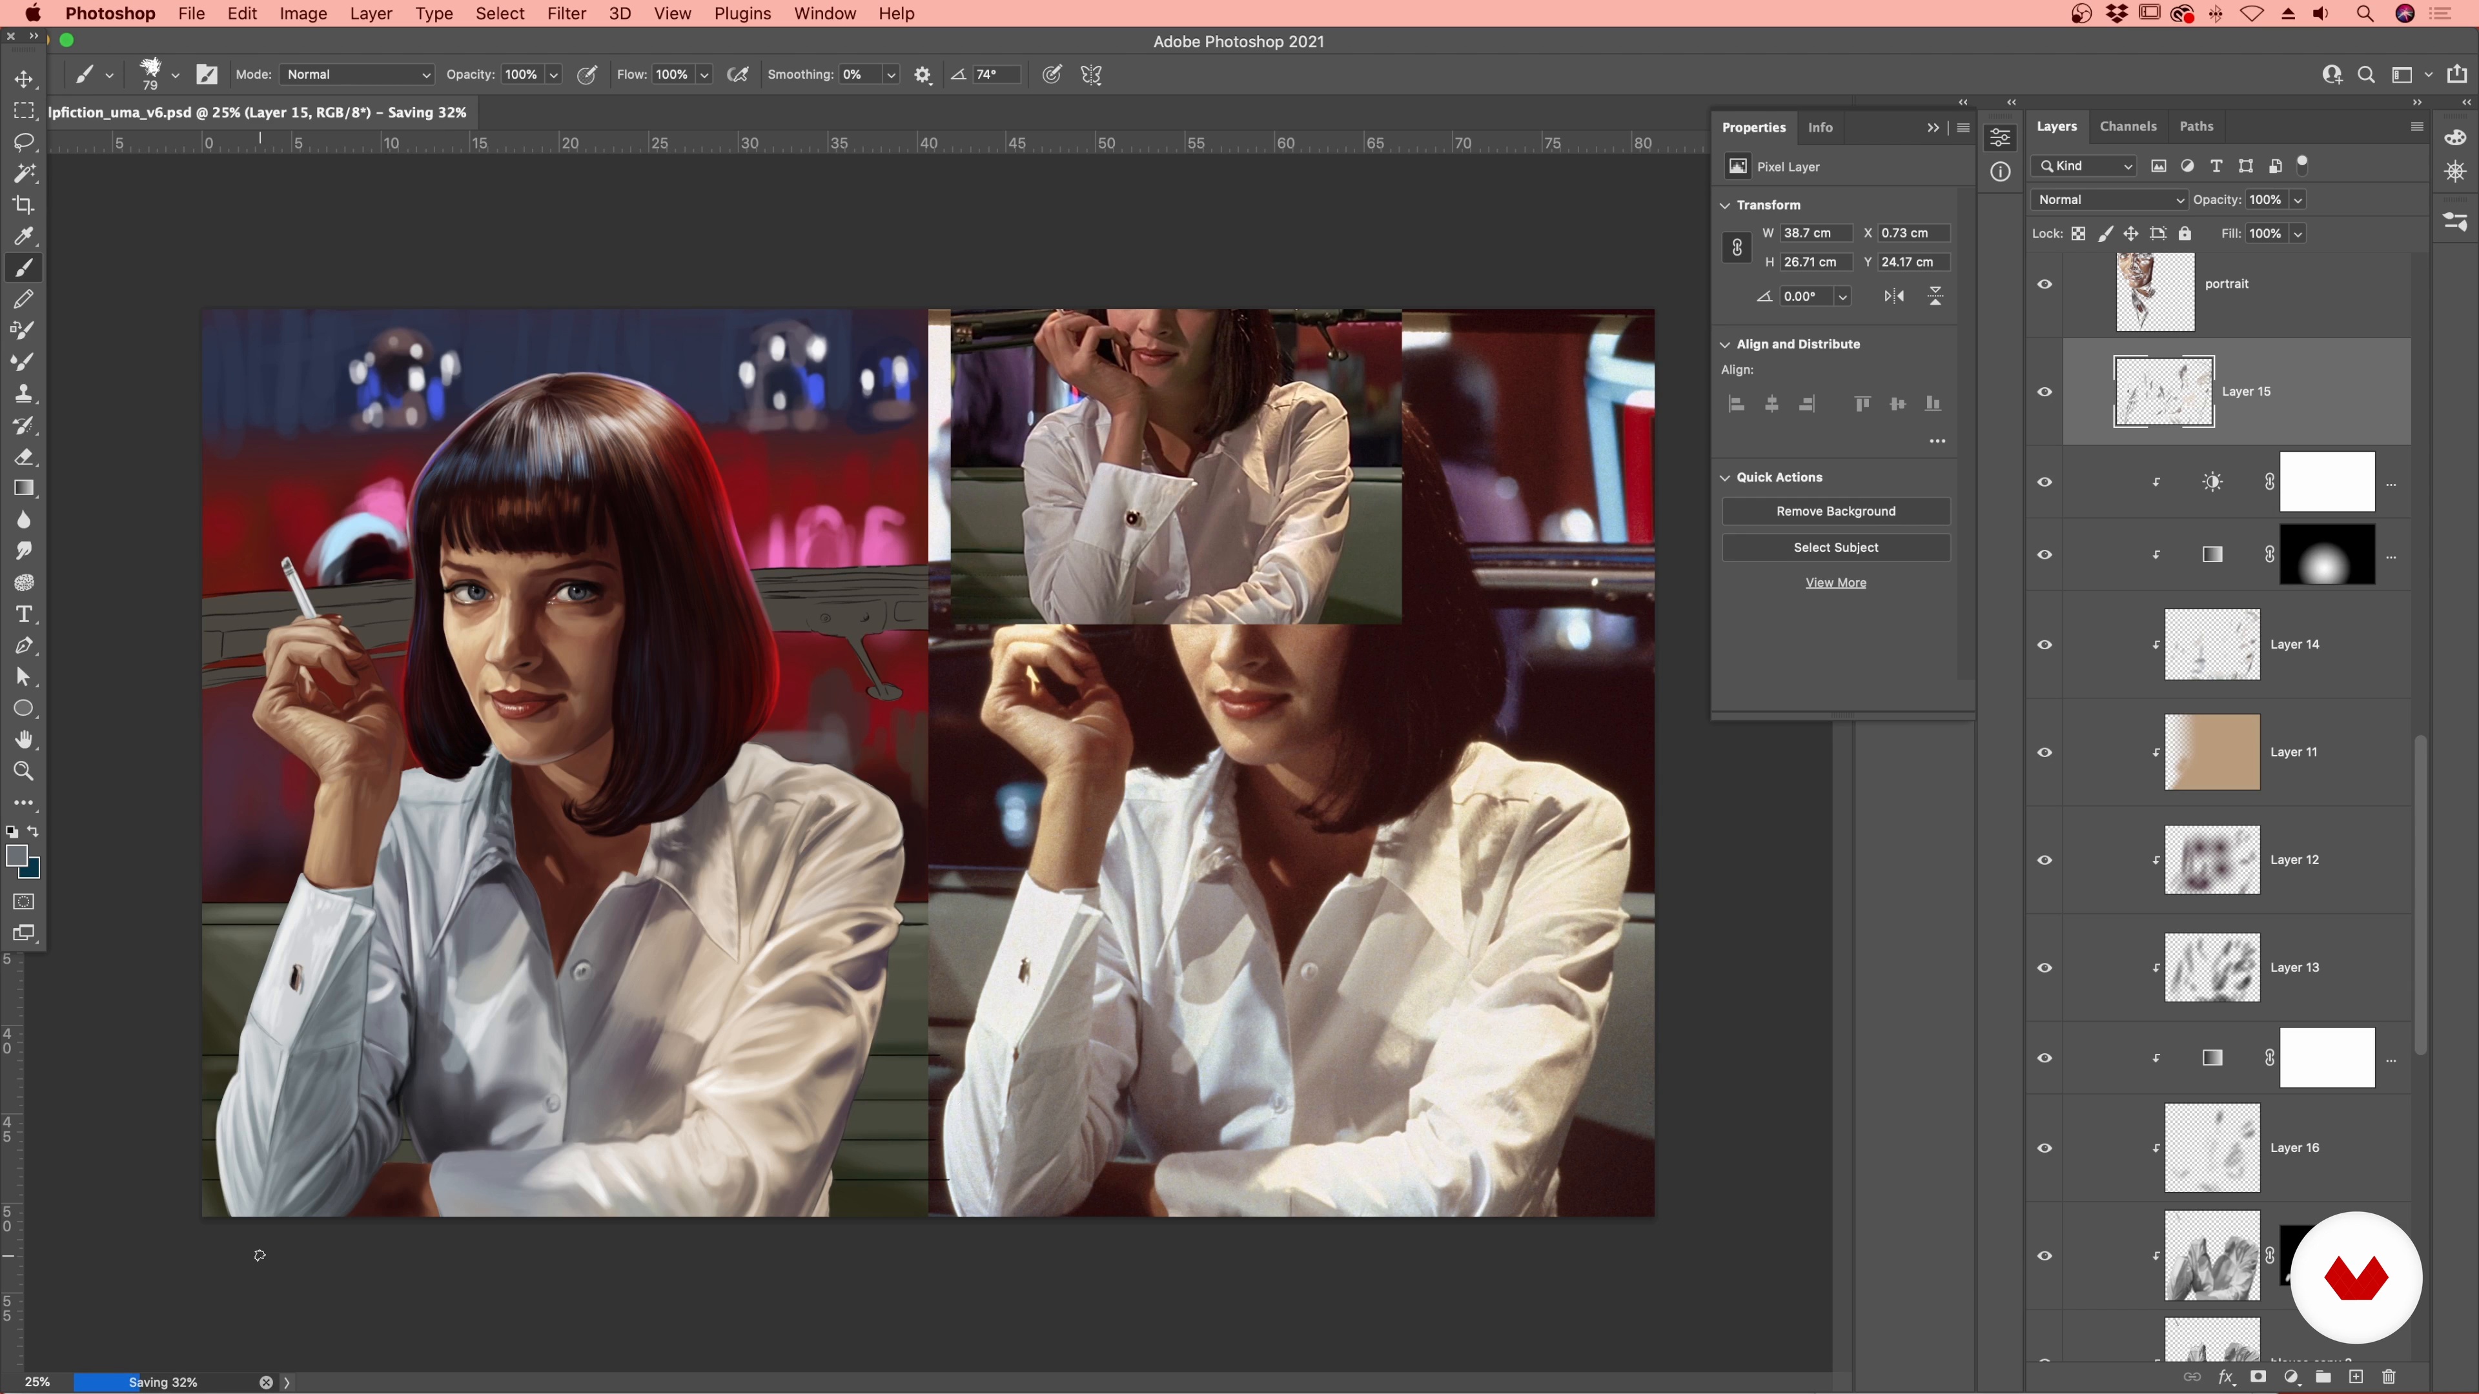Switch to the Info tab
The width and height of the screenshot is (2479, 1394).
1820,127
